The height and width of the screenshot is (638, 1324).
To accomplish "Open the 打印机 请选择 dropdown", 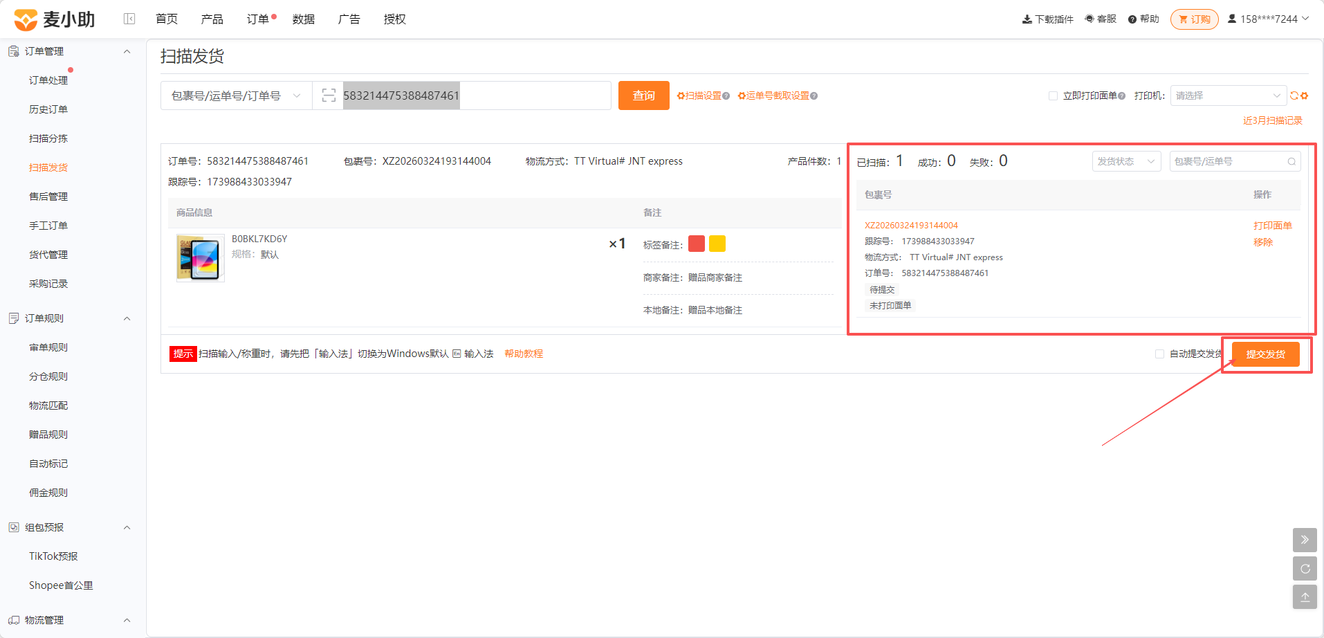I will pyautogui.click(x=1229, y=95).
